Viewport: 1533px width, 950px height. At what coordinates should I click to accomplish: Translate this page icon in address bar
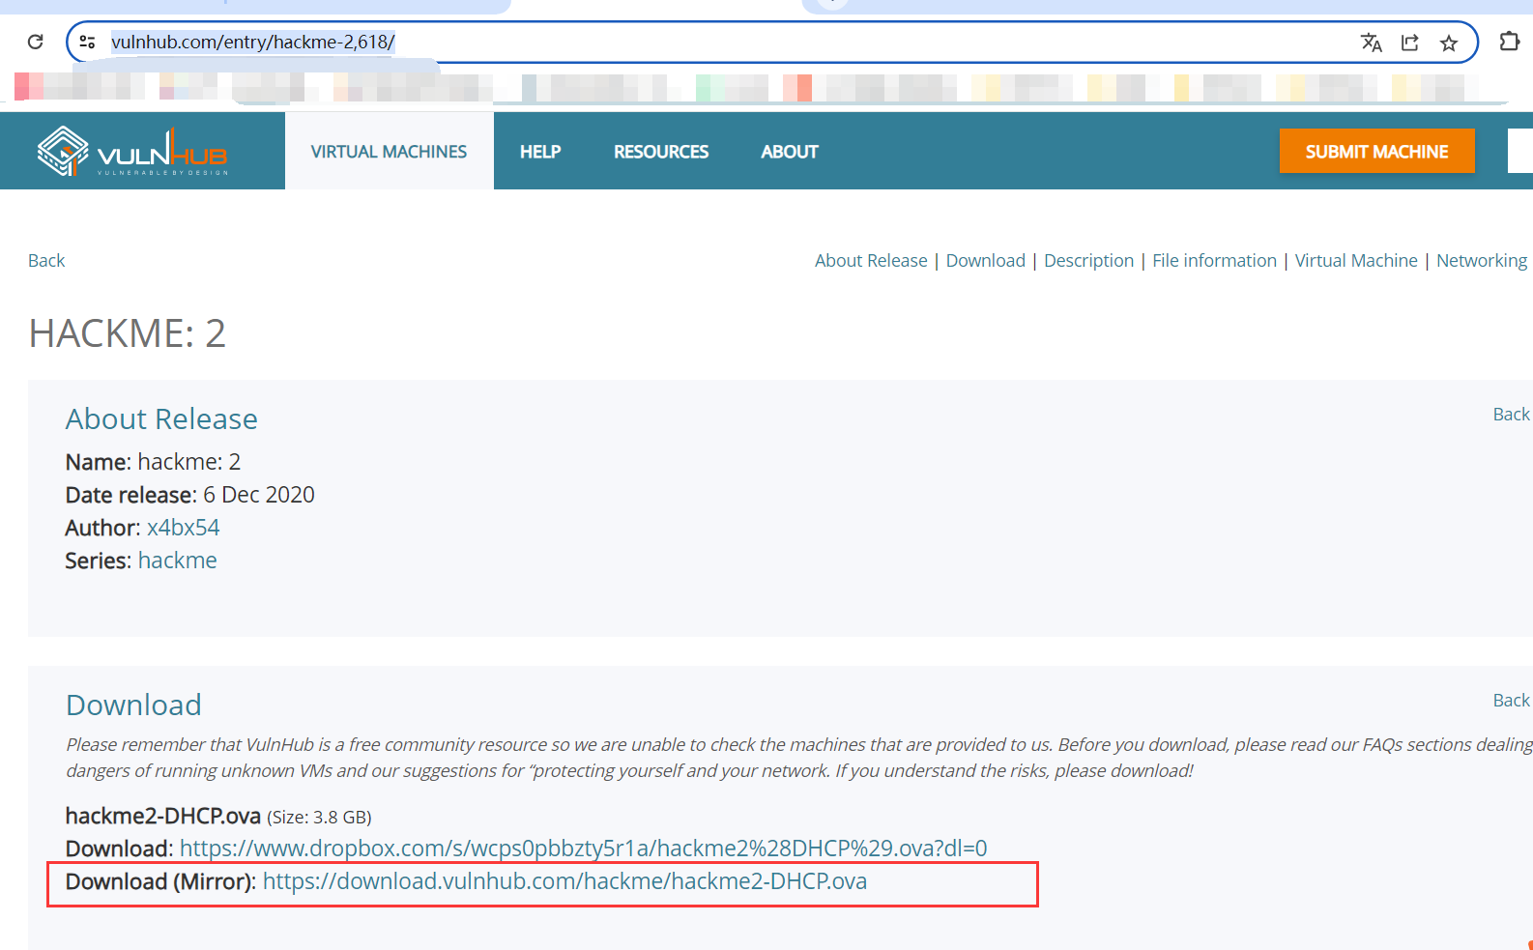point(1371,43)
